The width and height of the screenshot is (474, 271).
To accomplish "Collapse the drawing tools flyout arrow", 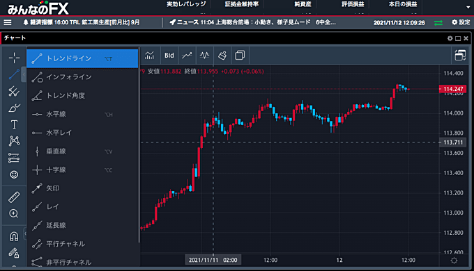I will [24, 74].
